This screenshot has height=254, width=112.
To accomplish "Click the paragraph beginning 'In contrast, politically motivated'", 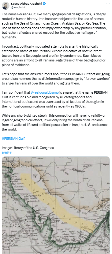I will coord(54,56).
